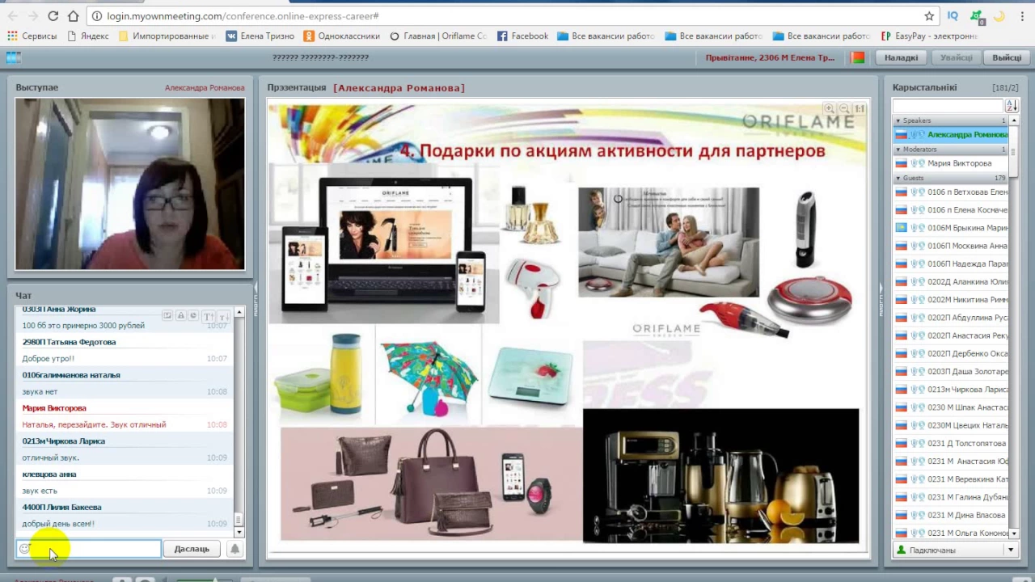This screenshot has height=582, width=1035.
Task: Open the Импортированные bookmarks folder
Action: pyautogui.click(x=167, y=36)
